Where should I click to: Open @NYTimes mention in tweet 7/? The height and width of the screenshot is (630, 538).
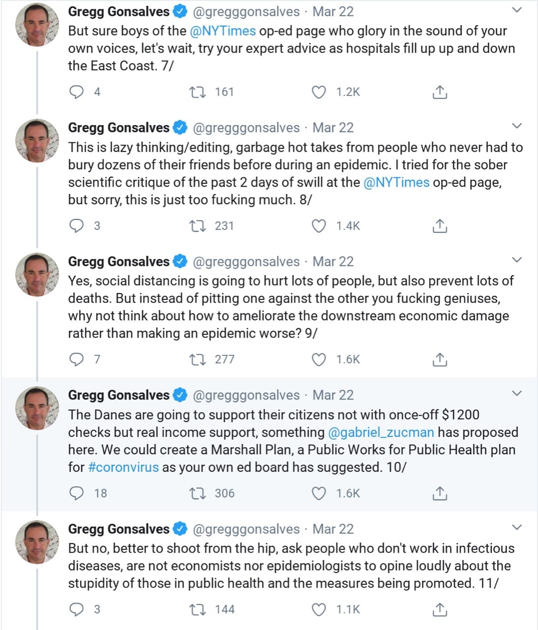click(222, 31)
